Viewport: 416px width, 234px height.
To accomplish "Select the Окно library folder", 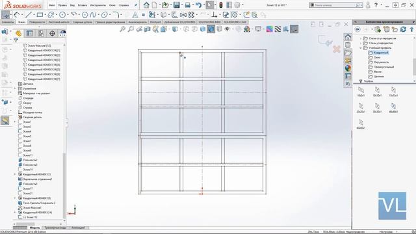I will coord(377,58).
